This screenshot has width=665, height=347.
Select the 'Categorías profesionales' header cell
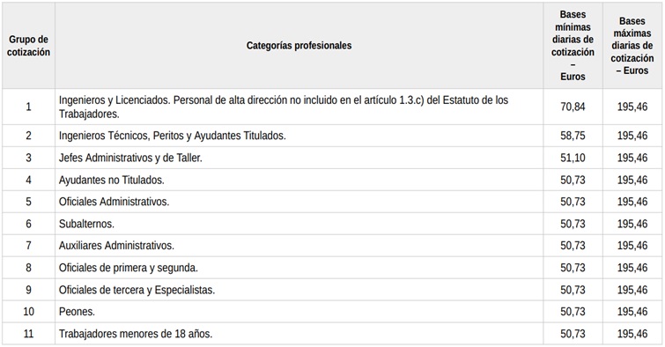click(x=299, y=46)
